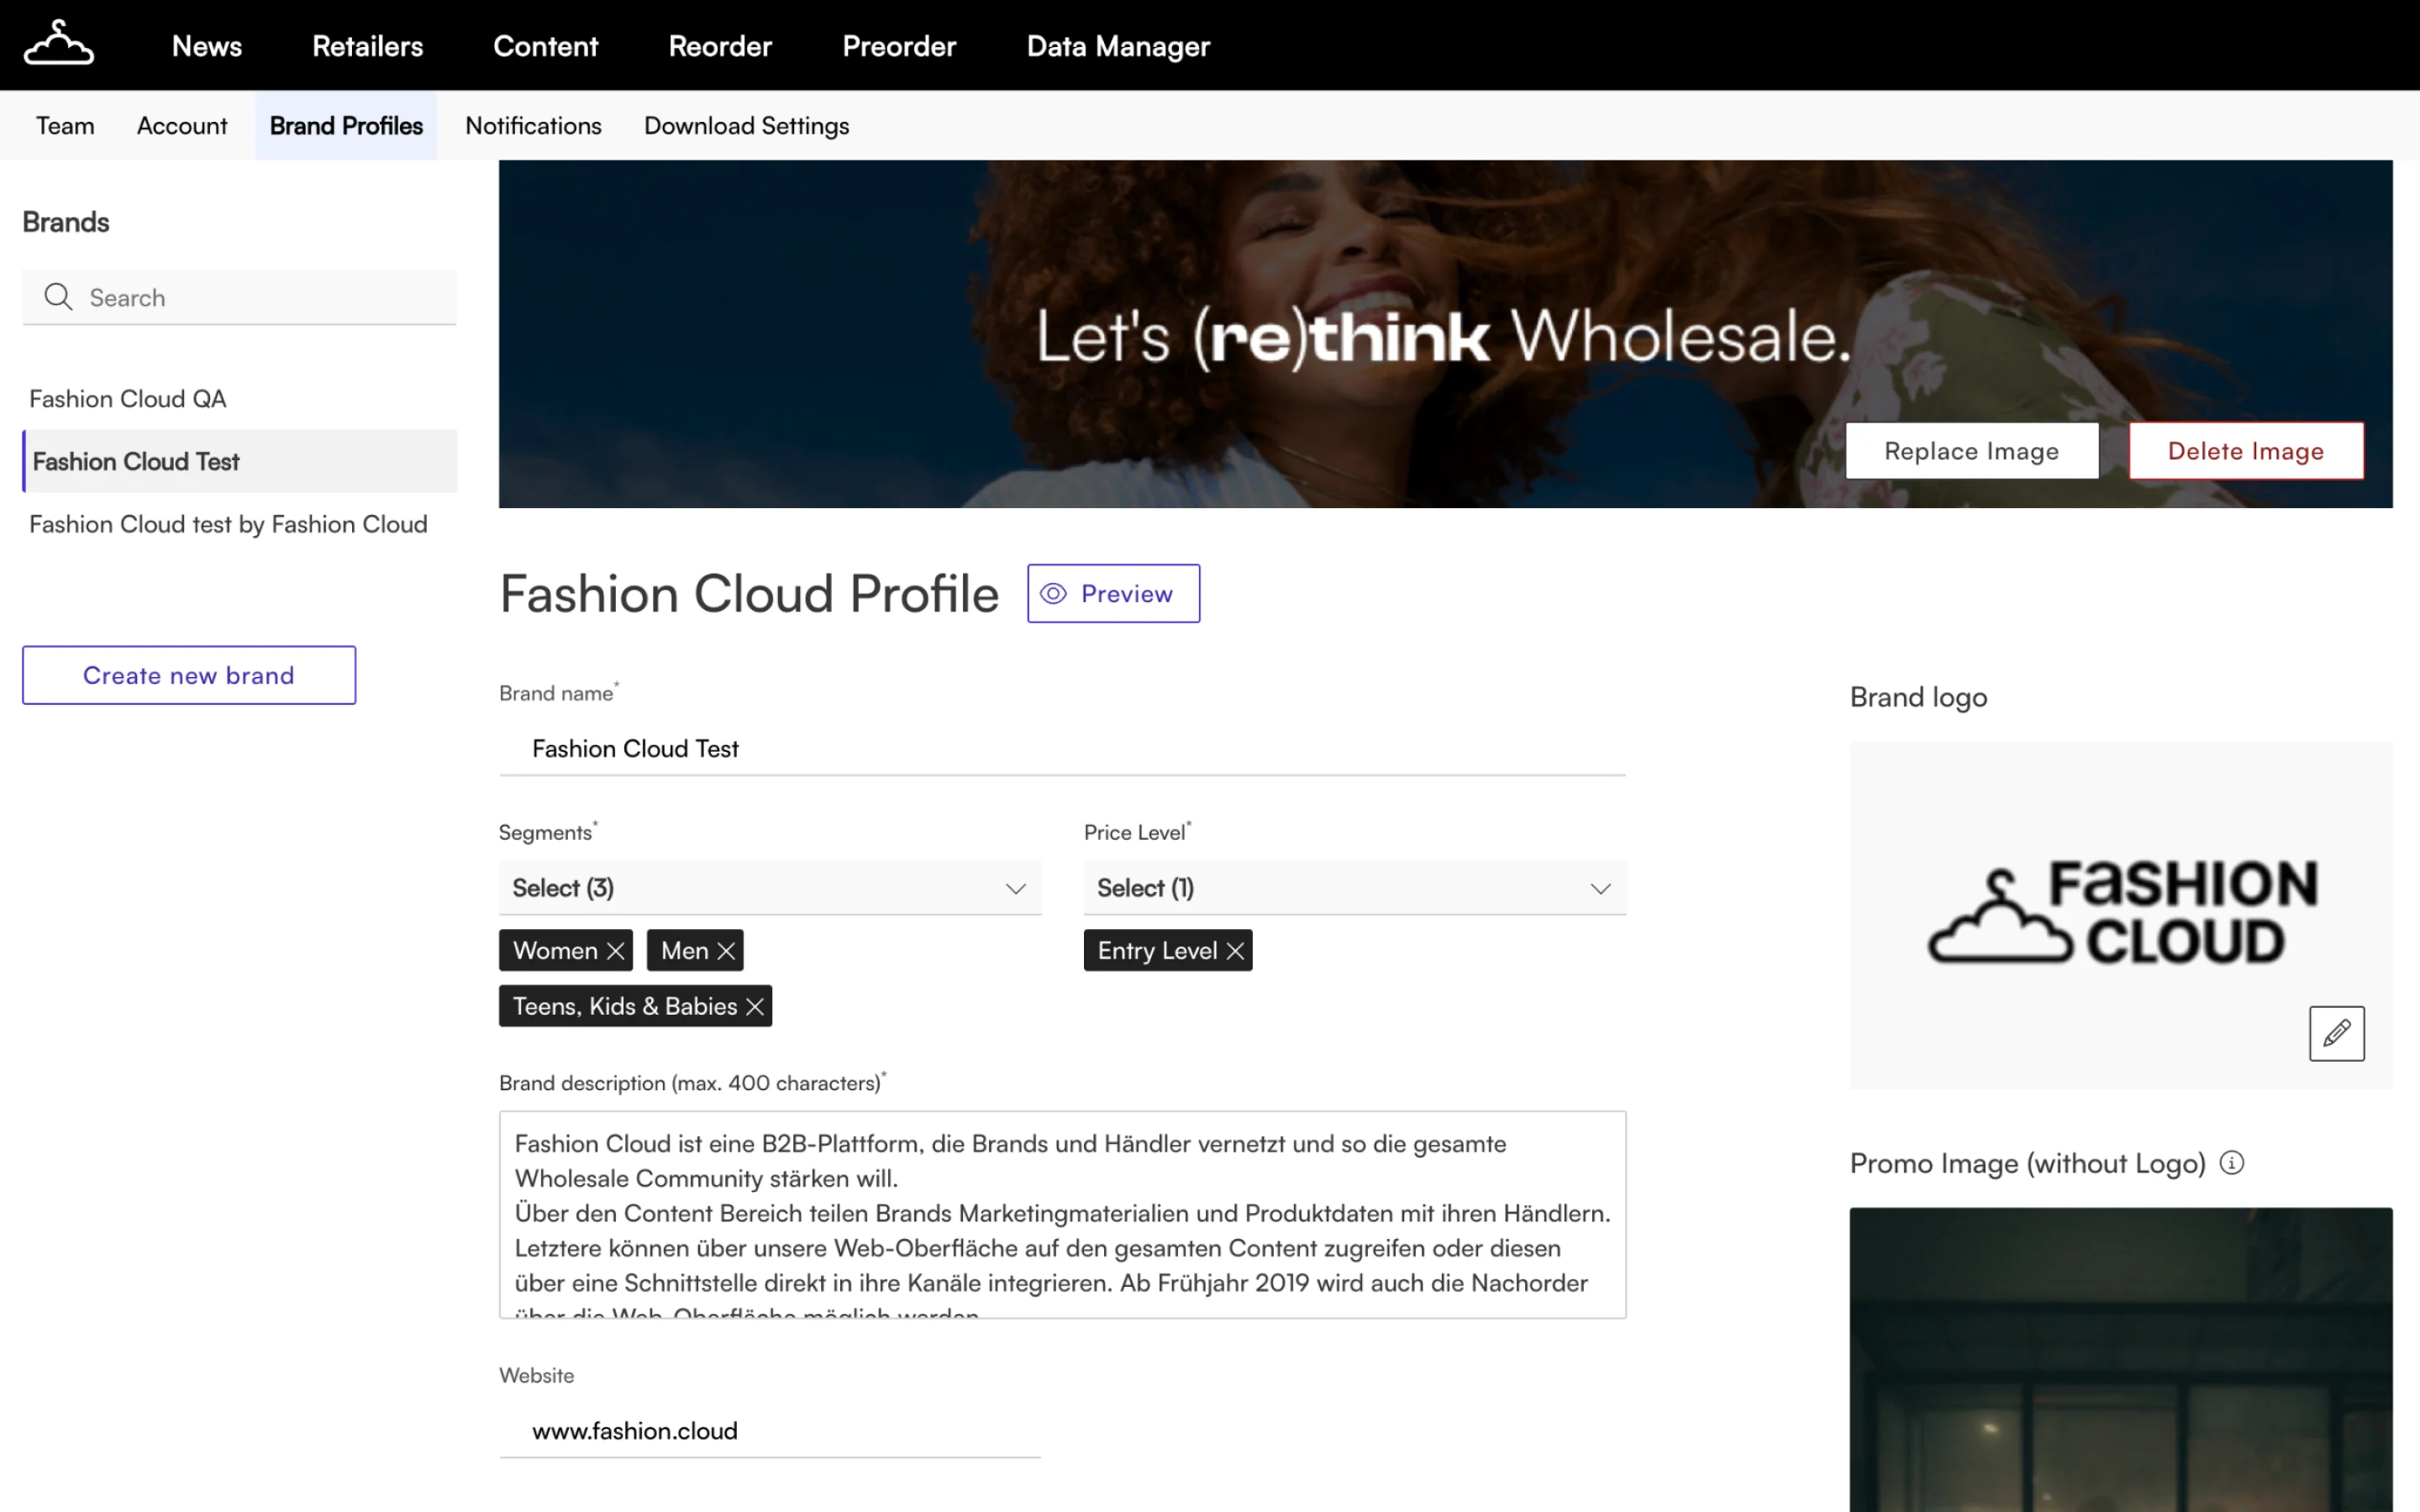2420x1512 pixels.
Task: Open the Price Level Select (1) dropdown
Action: pyautogui.click(x=1355, y=888)
